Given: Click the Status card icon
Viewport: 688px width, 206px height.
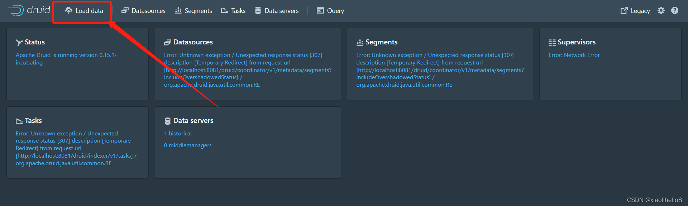Looking at the screenshot, I should point(19,43).
